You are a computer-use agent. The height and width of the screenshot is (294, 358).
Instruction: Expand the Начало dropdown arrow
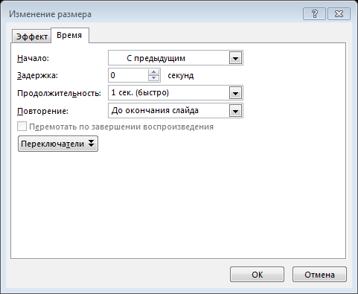point(235,58)
